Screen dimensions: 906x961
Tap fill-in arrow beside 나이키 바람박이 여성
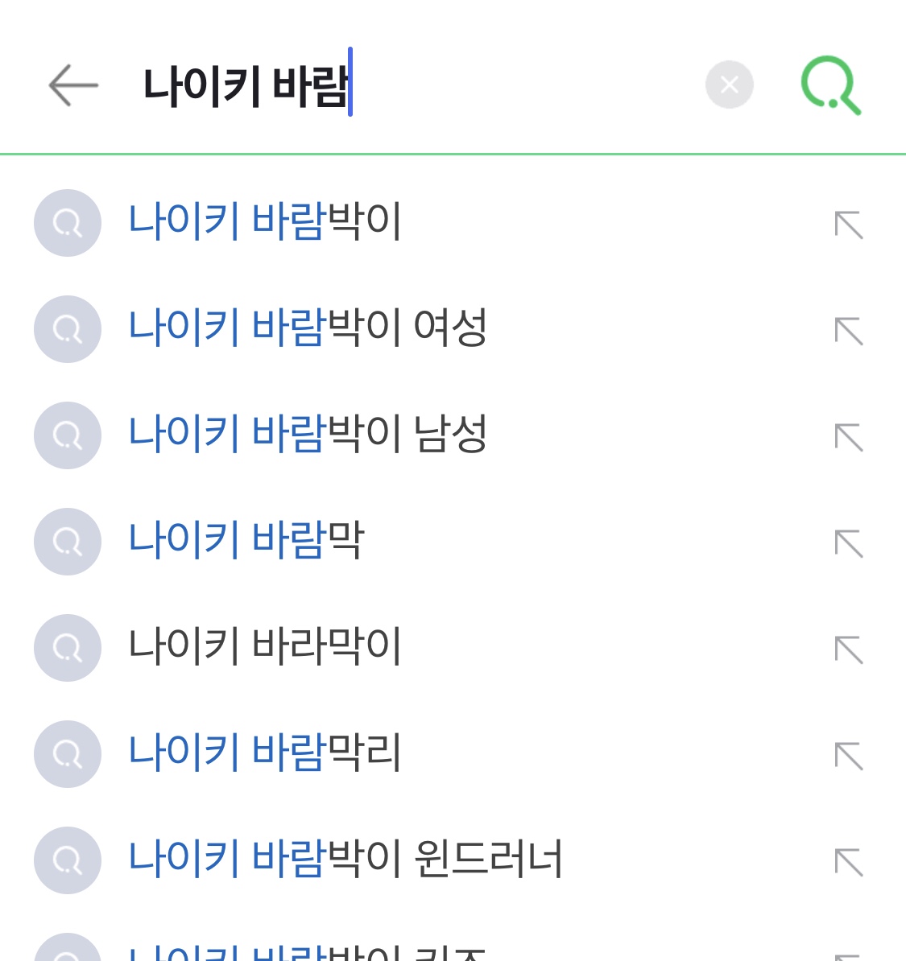[849, 331]
